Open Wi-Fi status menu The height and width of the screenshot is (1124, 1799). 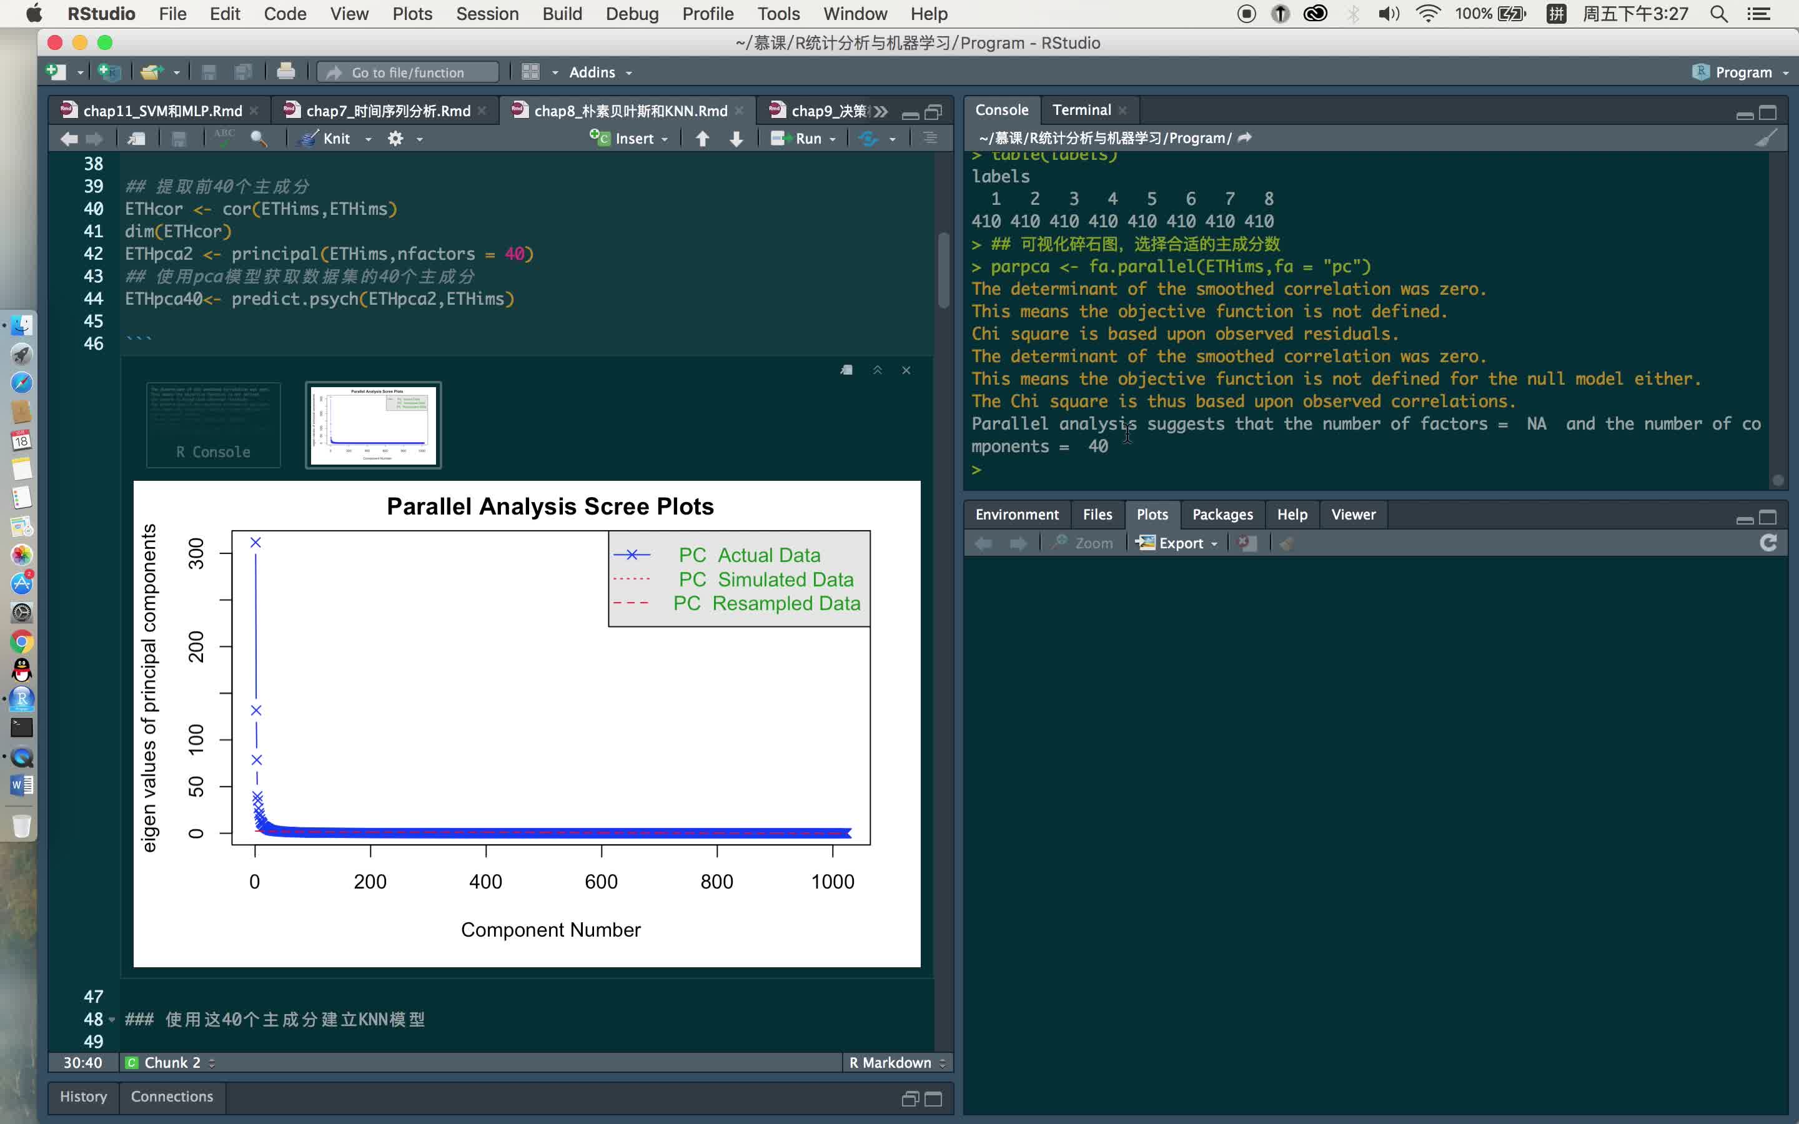point(1428,14)
